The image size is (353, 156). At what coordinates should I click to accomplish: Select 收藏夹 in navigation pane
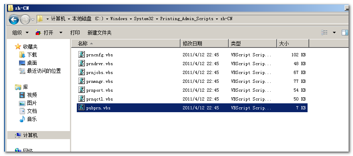[x=30, y=47]
